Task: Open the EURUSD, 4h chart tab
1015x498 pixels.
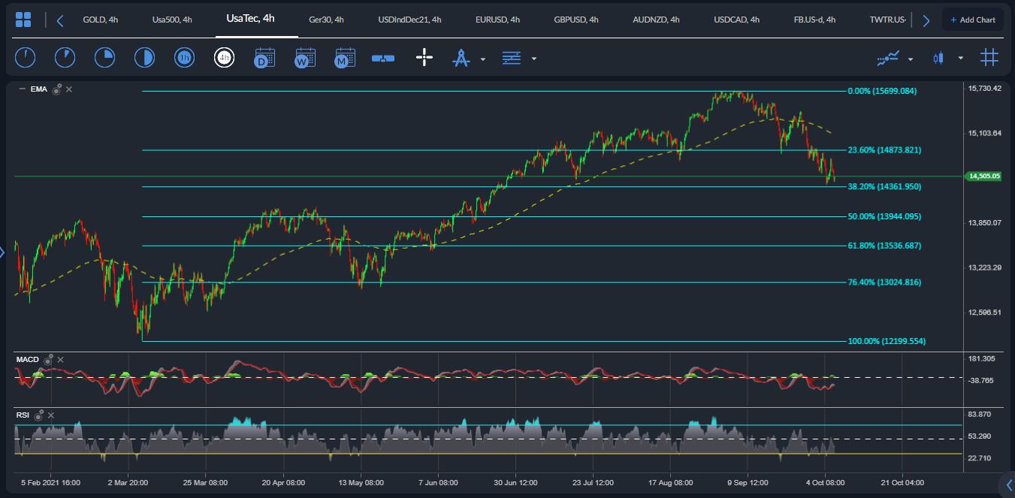Action: click(497, 20)
